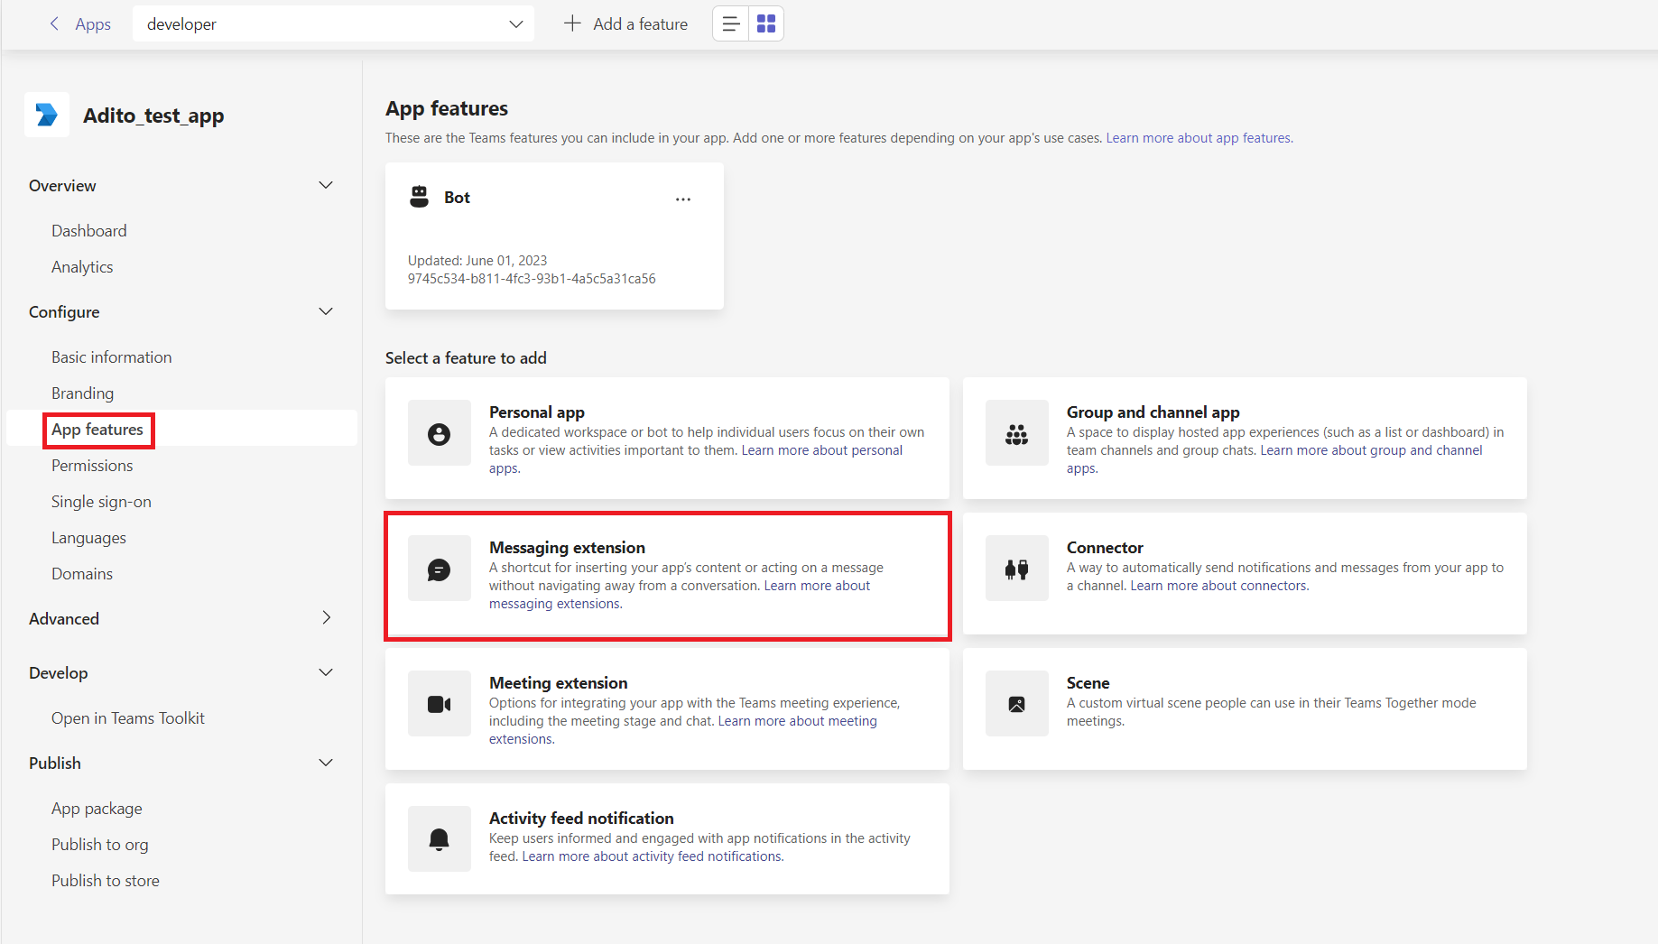Select the Personal app feature title
The width and height of the screenshot is (1658, 944).
[537, 412]
